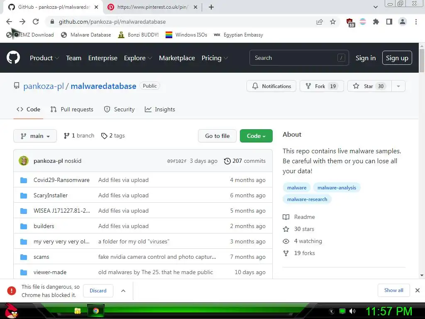Fork the repository with Fork button

[322, 86]
